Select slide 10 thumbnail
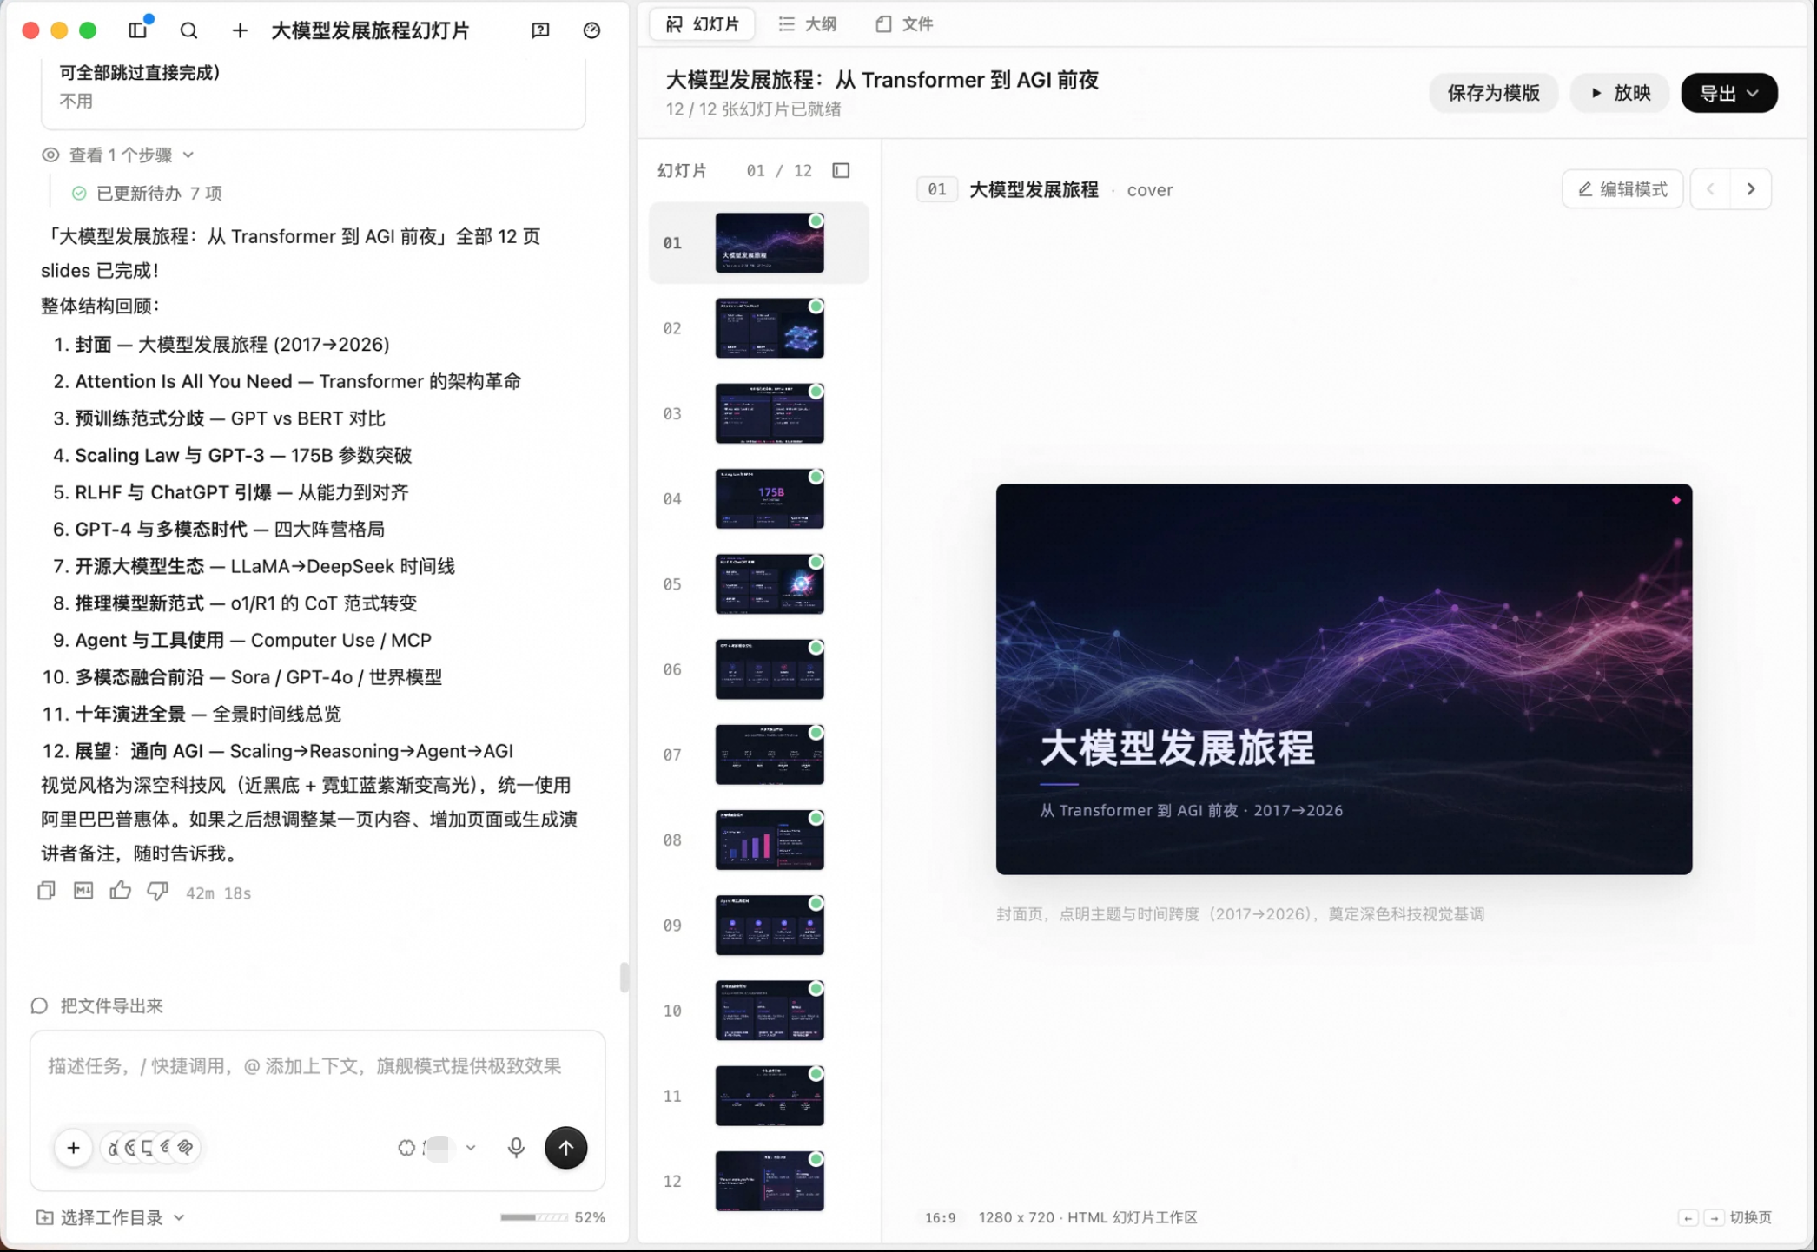This screenshot has width=1817, height=1252. [770, 1011]
